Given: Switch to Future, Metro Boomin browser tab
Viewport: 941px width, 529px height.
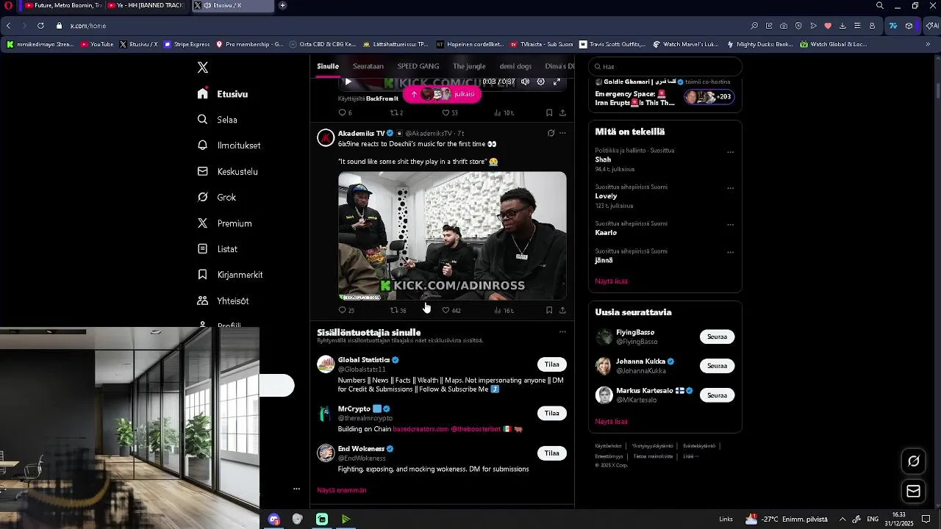Looking at the screenshot, I should 62,6.
